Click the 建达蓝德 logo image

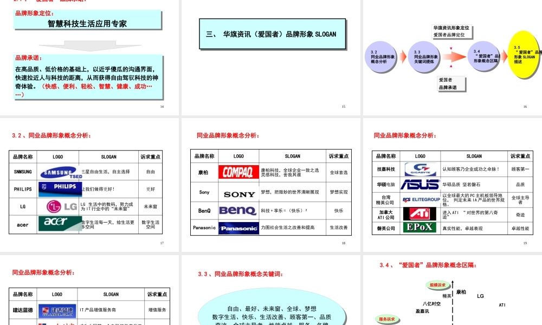(x=57, y=311)
